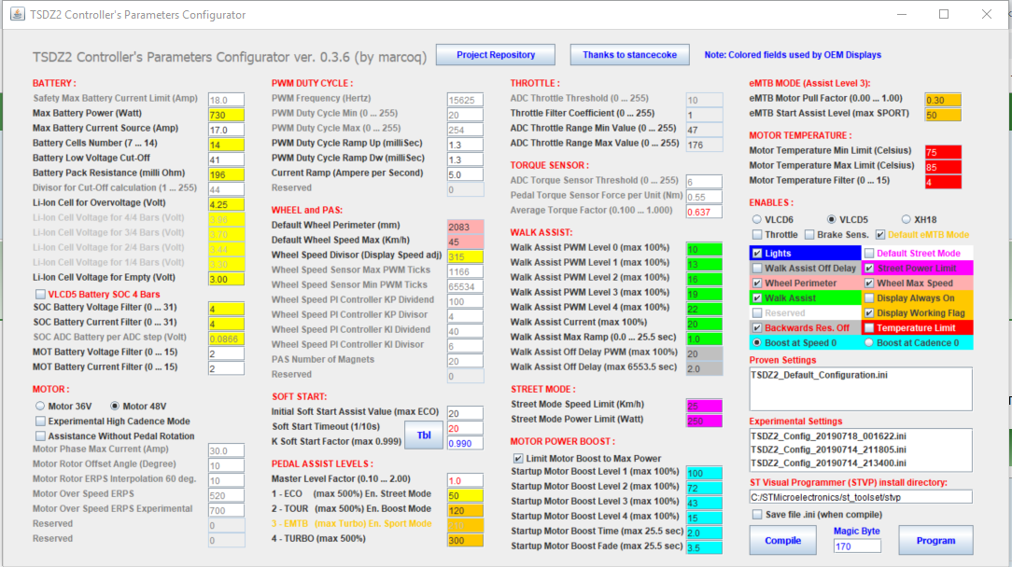Select TSDZ2_Config_20190714_213400.ini experimental file
The image size is (1012, 567).
pyautogui.click(x=828, y=463)
